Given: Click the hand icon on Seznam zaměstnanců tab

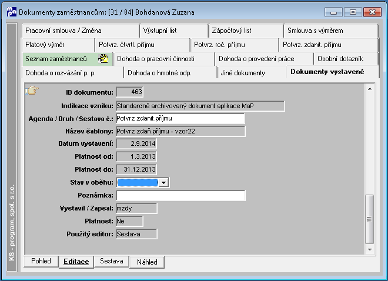Looking at the screenshot, I should pos(103,59).
